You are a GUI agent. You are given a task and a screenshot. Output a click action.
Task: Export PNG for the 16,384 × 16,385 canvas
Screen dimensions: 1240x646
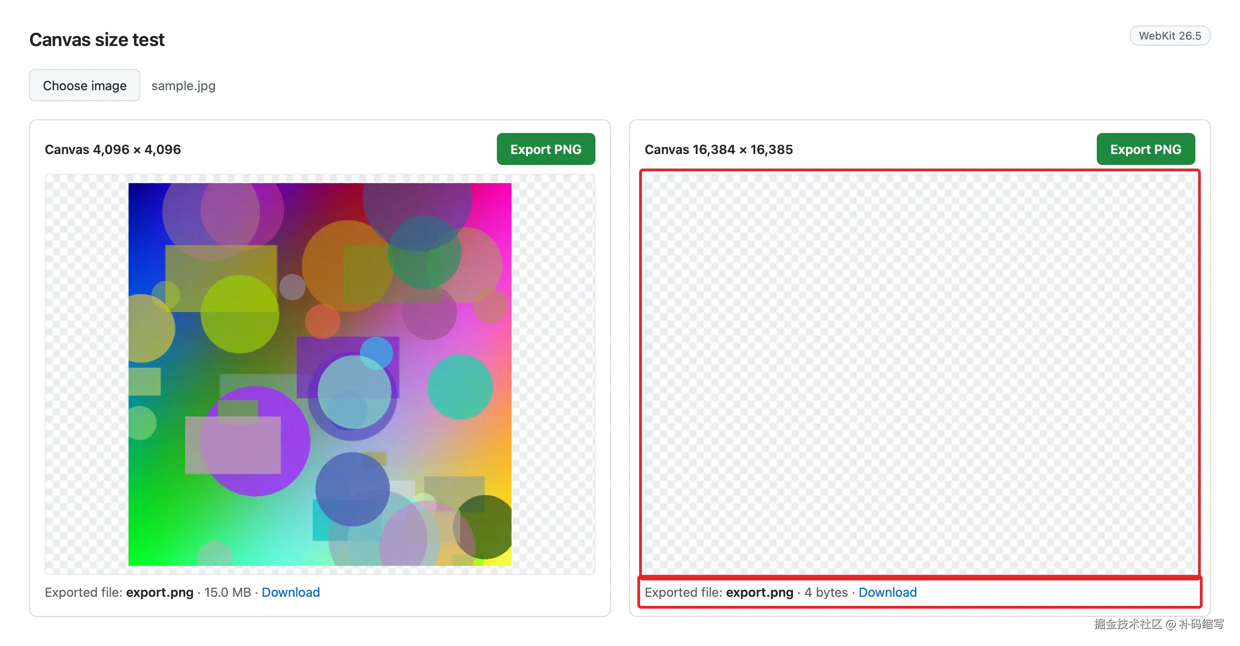1146,149
